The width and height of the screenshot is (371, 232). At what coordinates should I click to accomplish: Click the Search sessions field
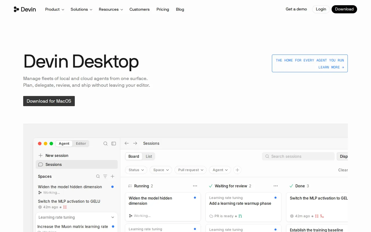[298, 156]
